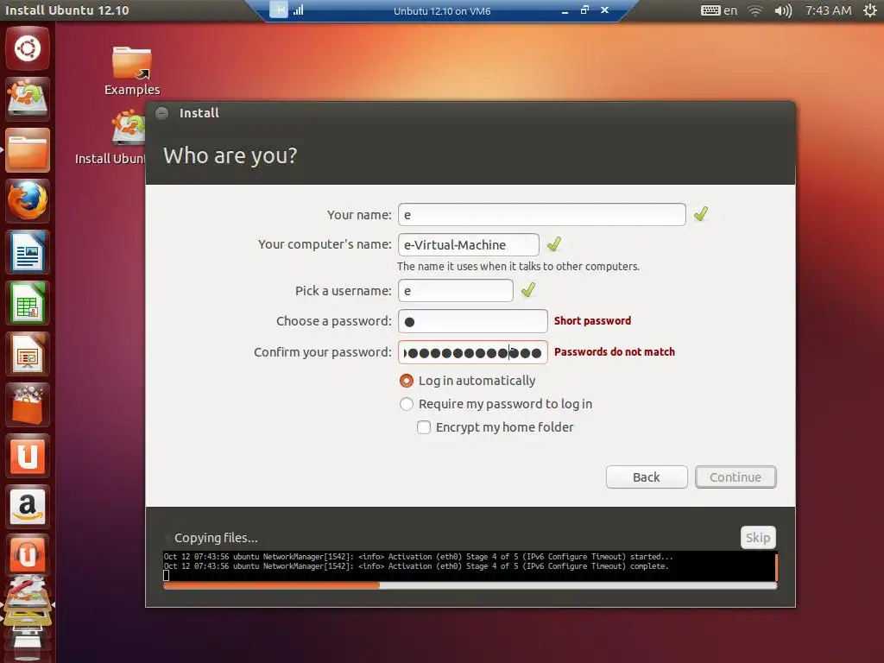Focus the computer's name field

click(x=469, y=244)
